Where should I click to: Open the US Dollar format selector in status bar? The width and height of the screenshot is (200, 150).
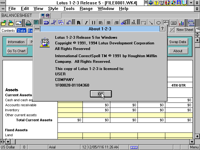(x=10, y=147)
